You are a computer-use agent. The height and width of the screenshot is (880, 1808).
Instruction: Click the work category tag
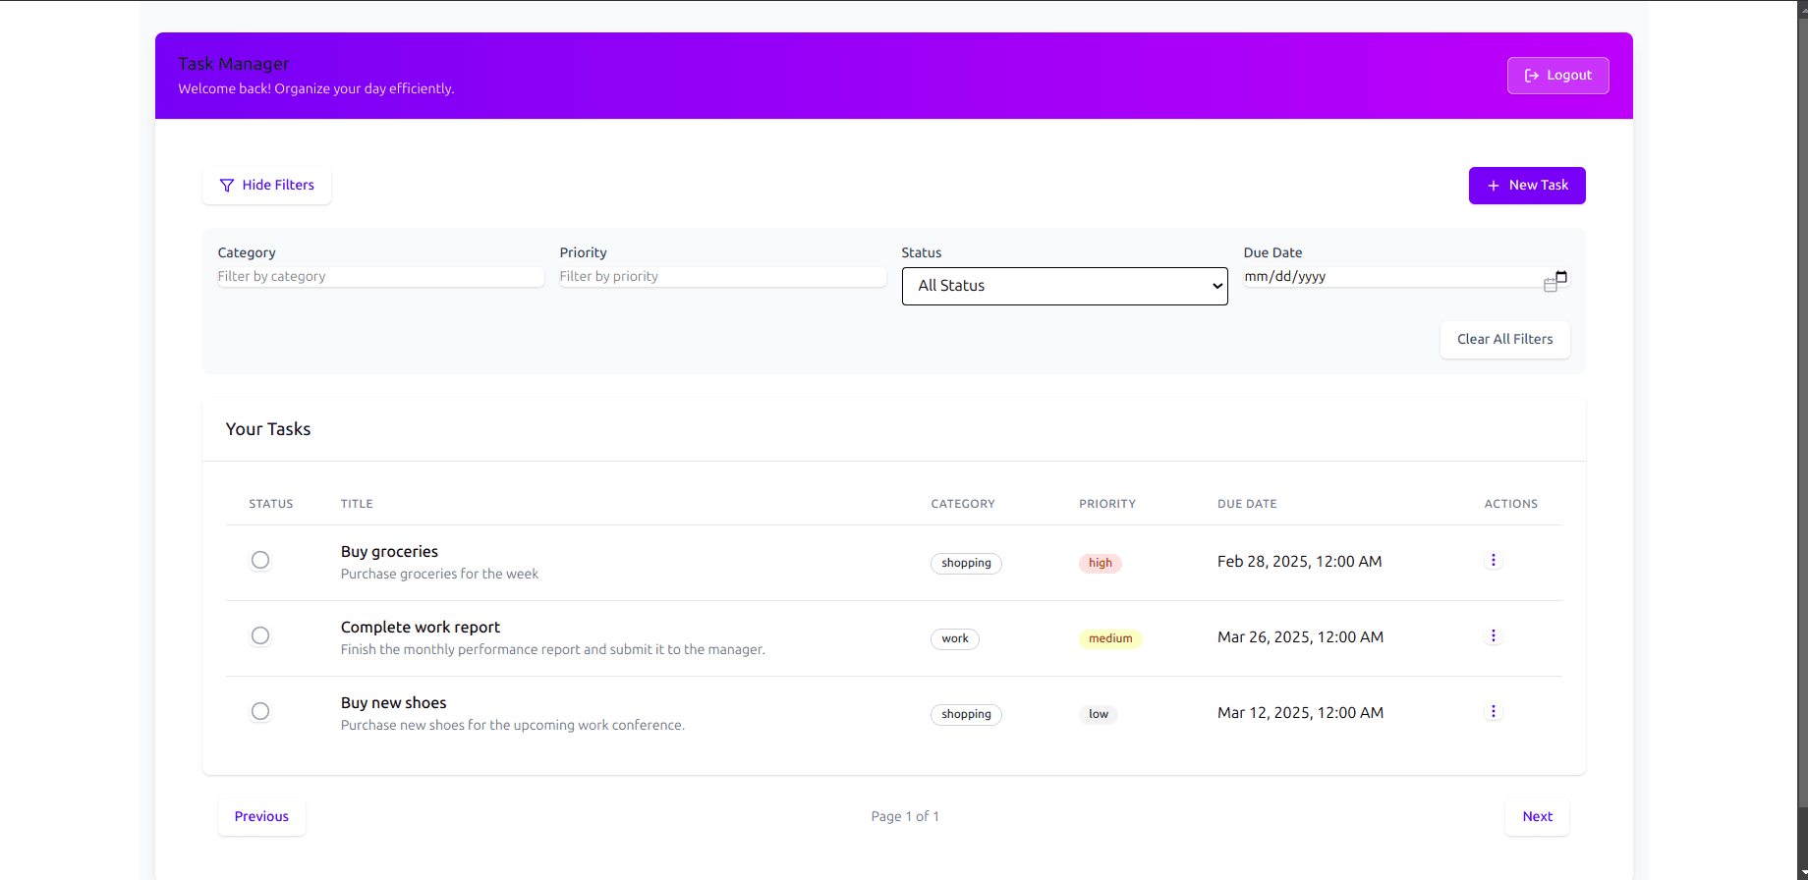(954, 638)
